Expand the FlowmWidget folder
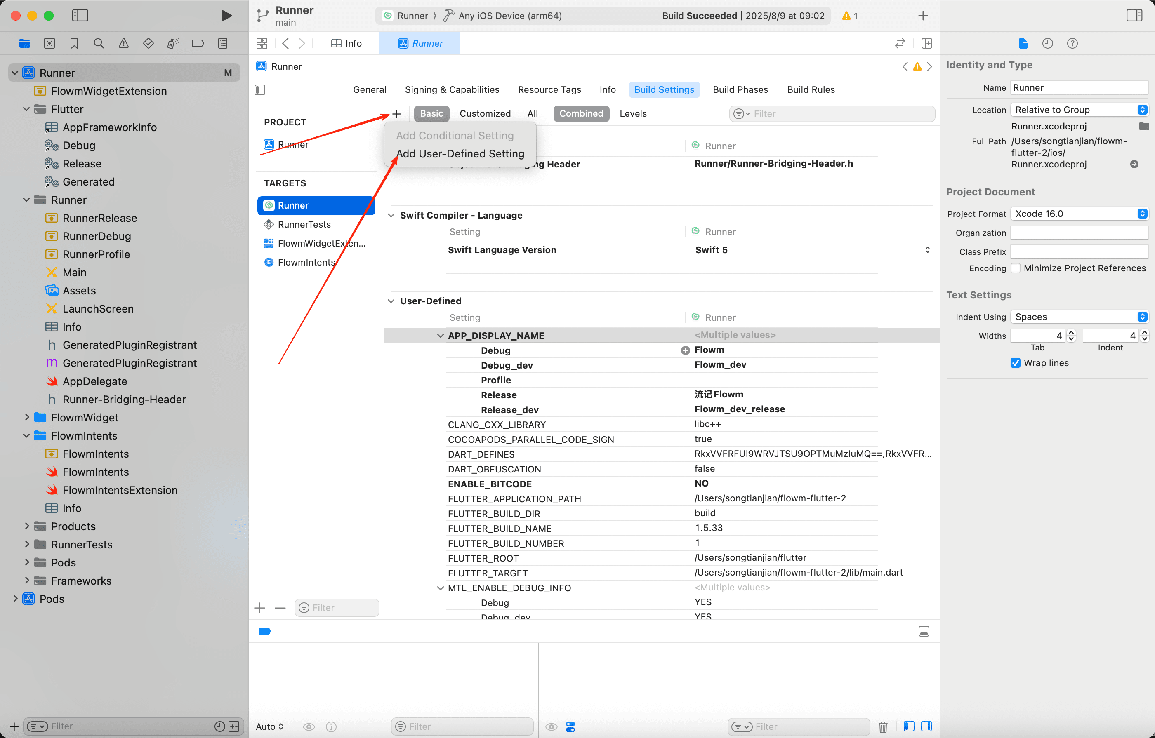1155x738 pixels. click(27, 417)
